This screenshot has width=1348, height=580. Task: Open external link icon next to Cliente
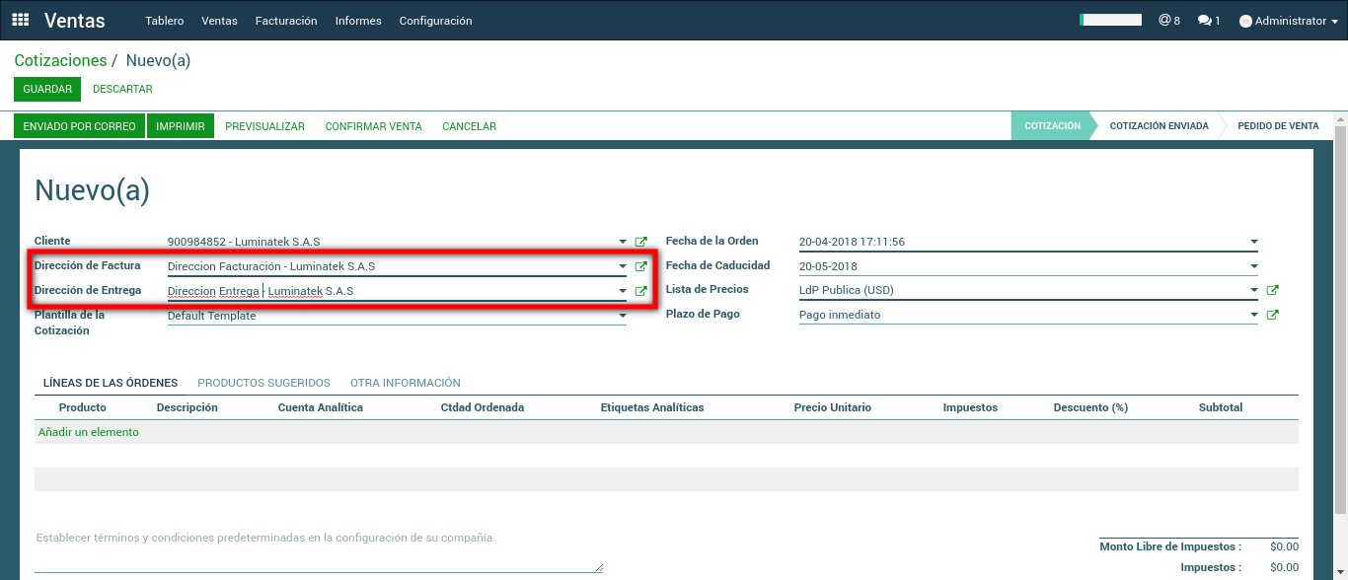click(640, 242)
